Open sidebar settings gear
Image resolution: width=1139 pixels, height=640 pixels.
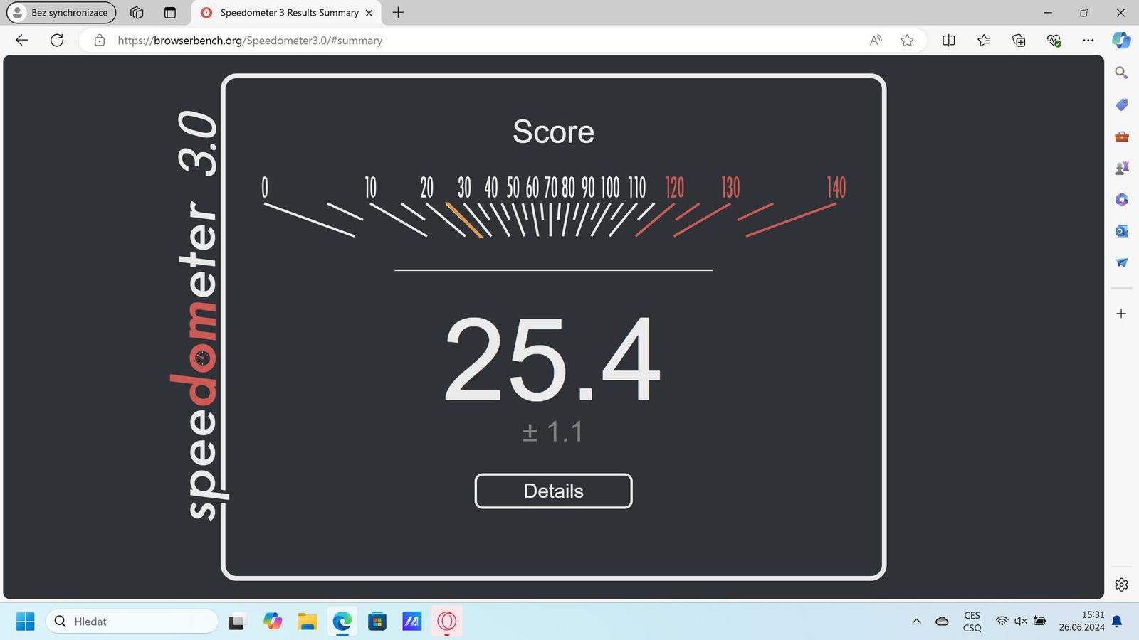(1121, 585)
